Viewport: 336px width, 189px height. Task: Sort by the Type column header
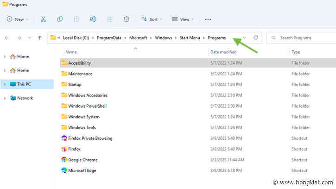click(296, 52)
